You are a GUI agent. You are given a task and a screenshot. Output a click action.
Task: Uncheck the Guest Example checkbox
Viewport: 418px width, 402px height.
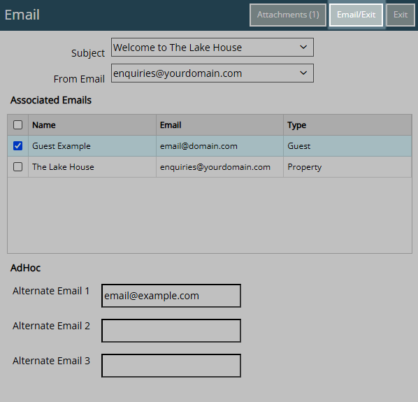18,146
